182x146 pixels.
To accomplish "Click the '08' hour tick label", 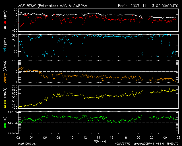I will point(58,138).
